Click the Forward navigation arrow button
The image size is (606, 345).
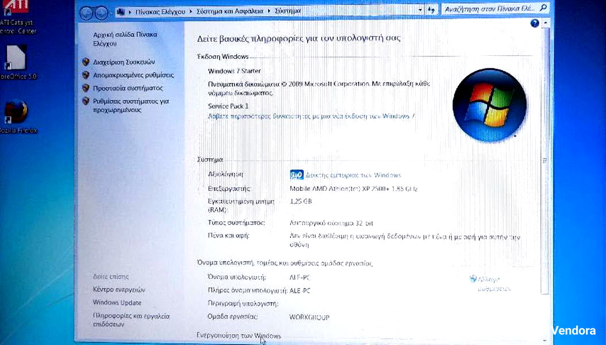click(101, 13)
